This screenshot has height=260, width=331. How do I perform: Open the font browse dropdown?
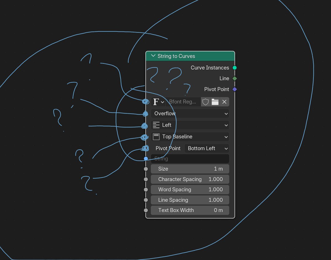point(158,102)
